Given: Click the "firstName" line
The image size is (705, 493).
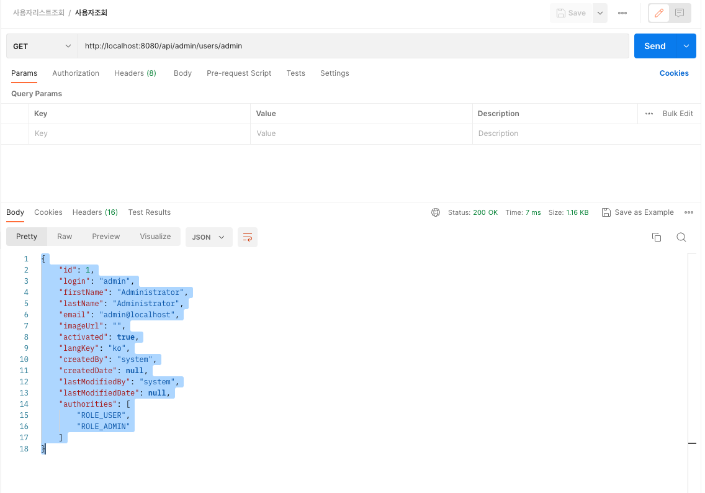Looking at the screenshot, I should (123, 292).
